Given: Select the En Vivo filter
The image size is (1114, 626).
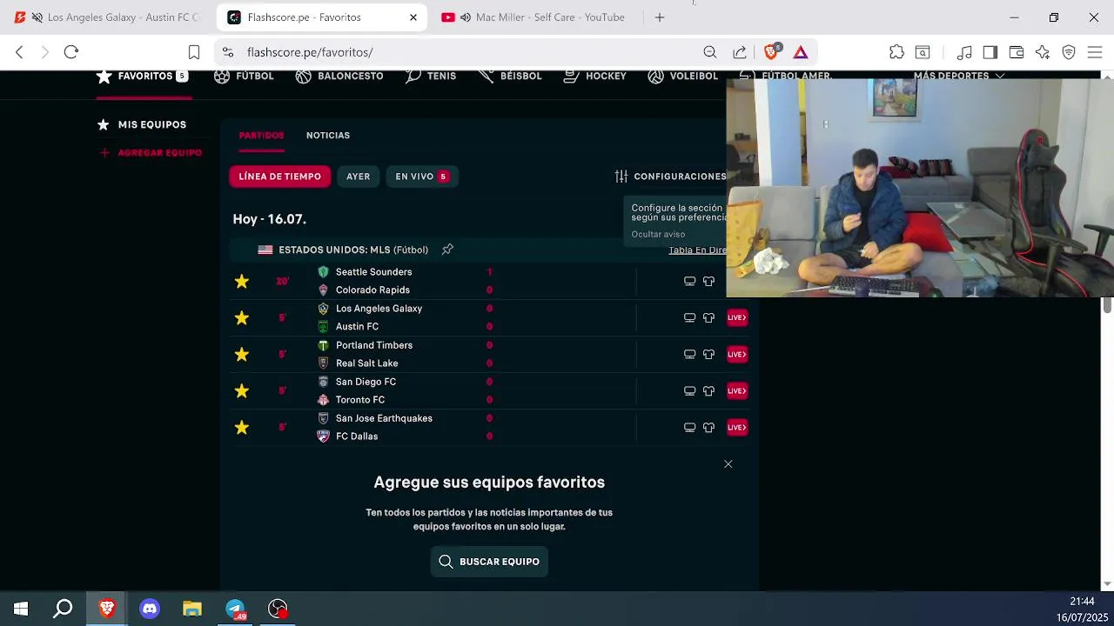Looking at the screenshot, I should pos(422,176).
